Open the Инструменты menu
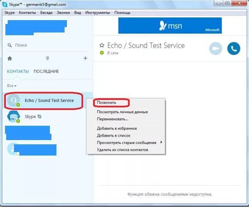Viewport: 249px width, 207px height. [x=98, y=12]
